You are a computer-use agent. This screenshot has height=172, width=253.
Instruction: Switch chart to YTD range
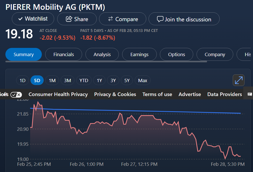[x=84, y=81]
